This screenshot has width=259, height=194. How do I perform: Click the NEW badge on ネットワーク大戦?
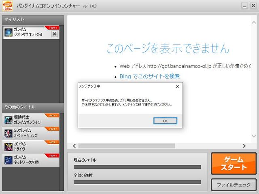coord(53,156)
